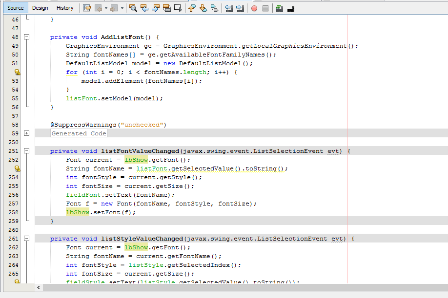Image resolution: width=448 pixels, height=298 pixels.
Task: Click the Find Next Occurrence icon
Action: (x=156, y=8)
